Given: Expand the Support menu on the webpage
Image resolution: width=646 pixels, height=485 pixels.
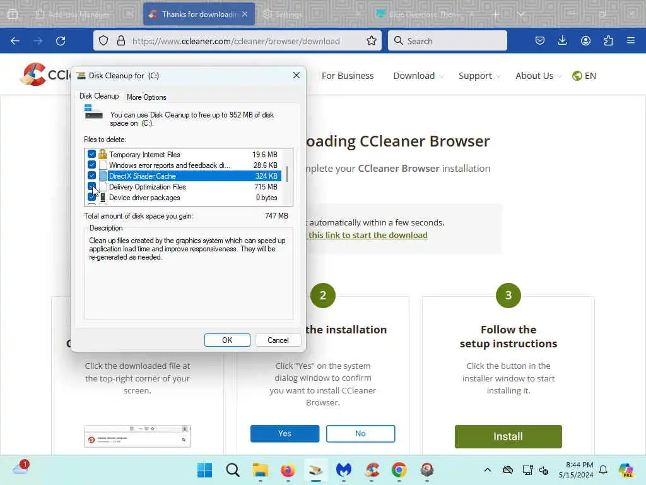Looking at the screenshot, I should point(479,76).
